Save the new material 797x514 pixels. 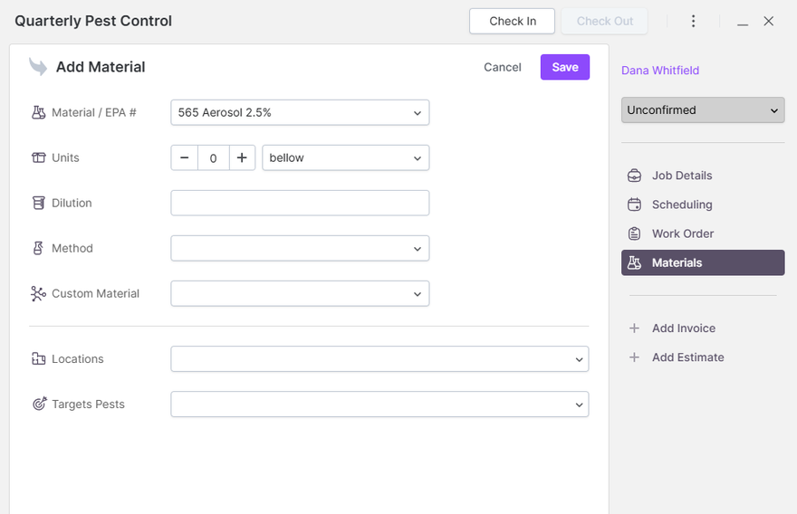click(x=565, y=67)
